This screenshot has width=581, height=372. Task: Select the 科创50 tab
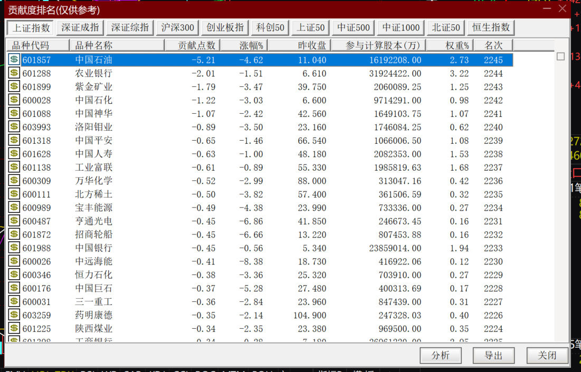tap(271, 28)
